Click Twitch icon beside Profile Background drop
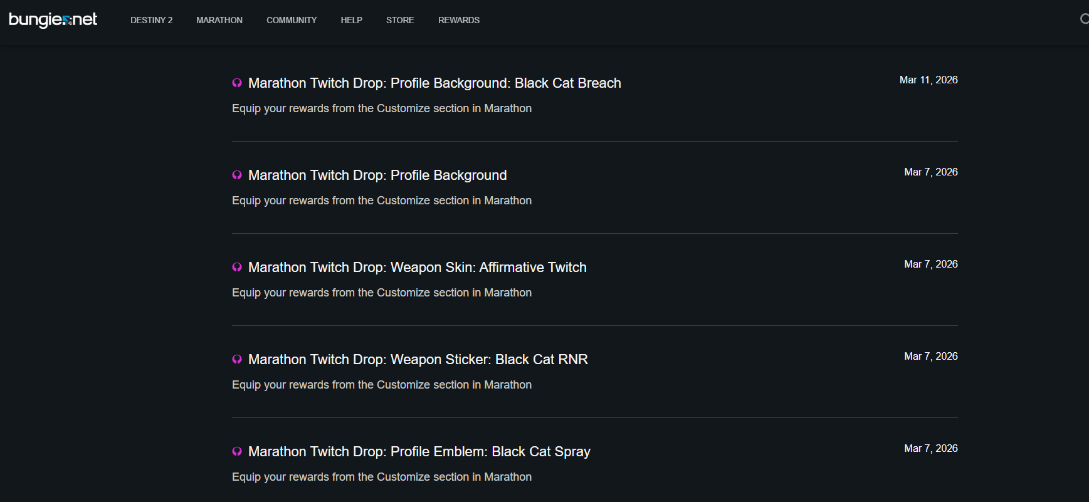Image resolution: width=1089 pixels, height=502 pixels. [237, 175]
